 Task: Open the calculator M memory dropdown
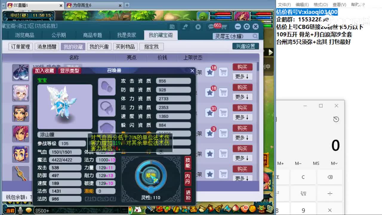pos(334,163)
